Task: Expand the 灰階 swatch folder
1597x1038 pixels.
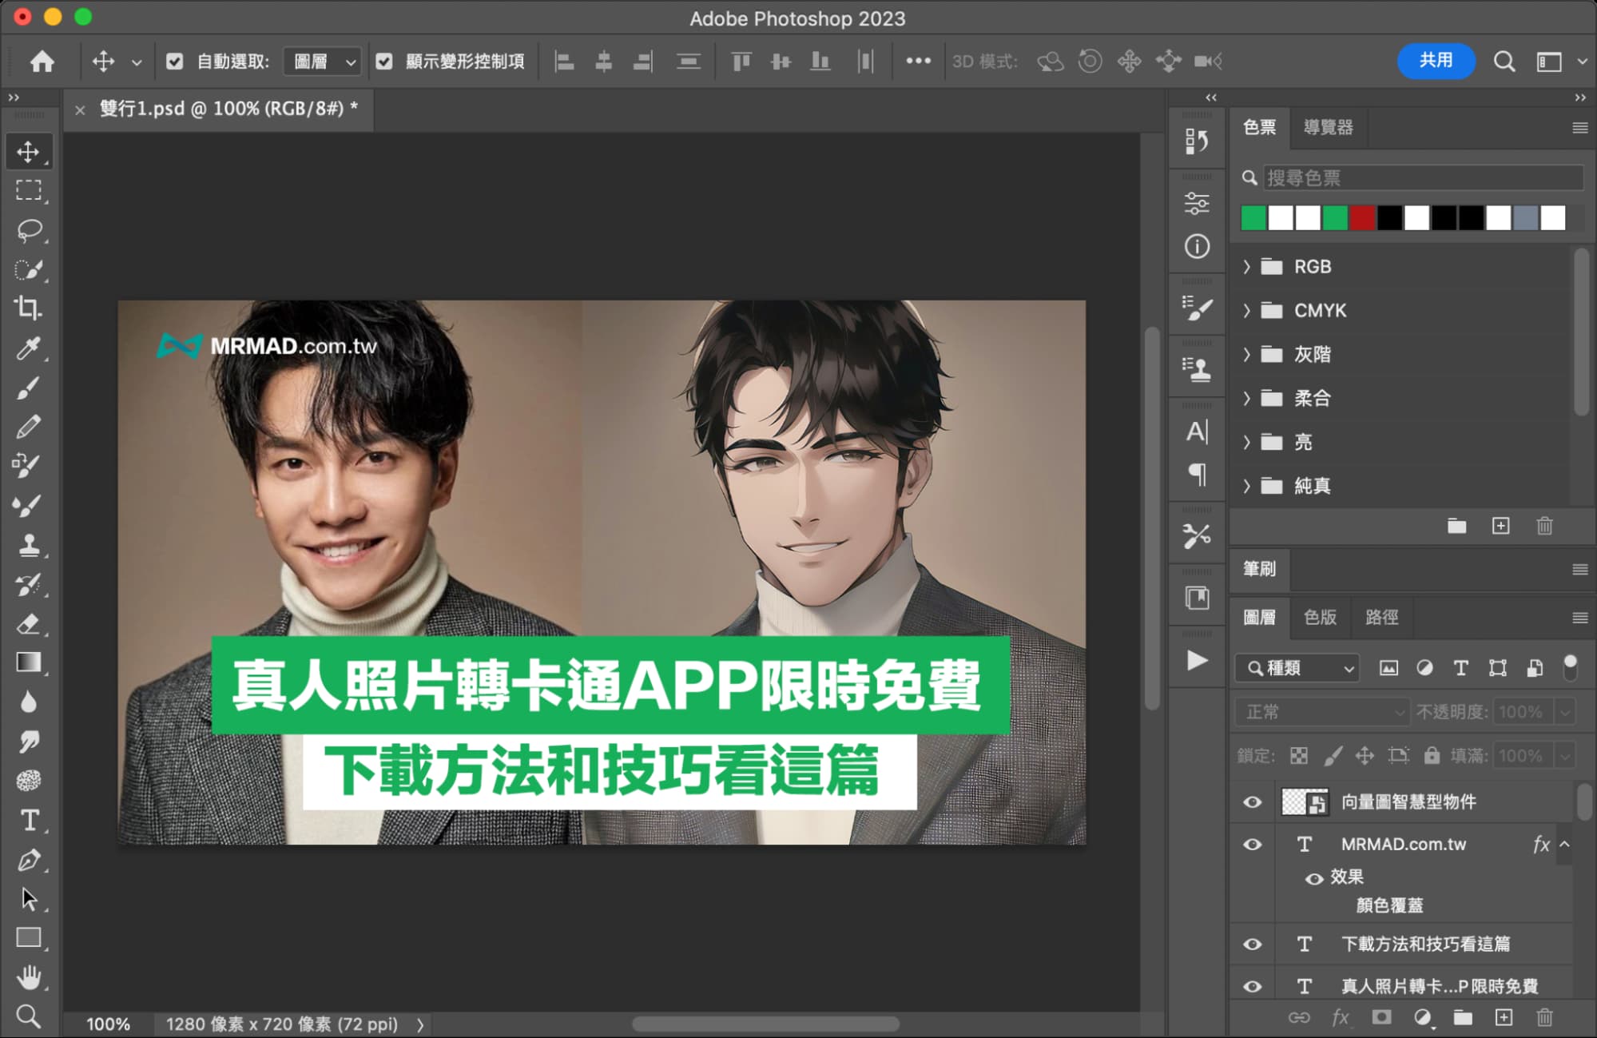Action: tap(1246, 354)
